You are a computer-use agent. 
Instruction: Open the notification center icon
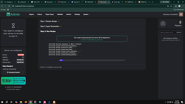pyautogui.click(x=182, y=102)
